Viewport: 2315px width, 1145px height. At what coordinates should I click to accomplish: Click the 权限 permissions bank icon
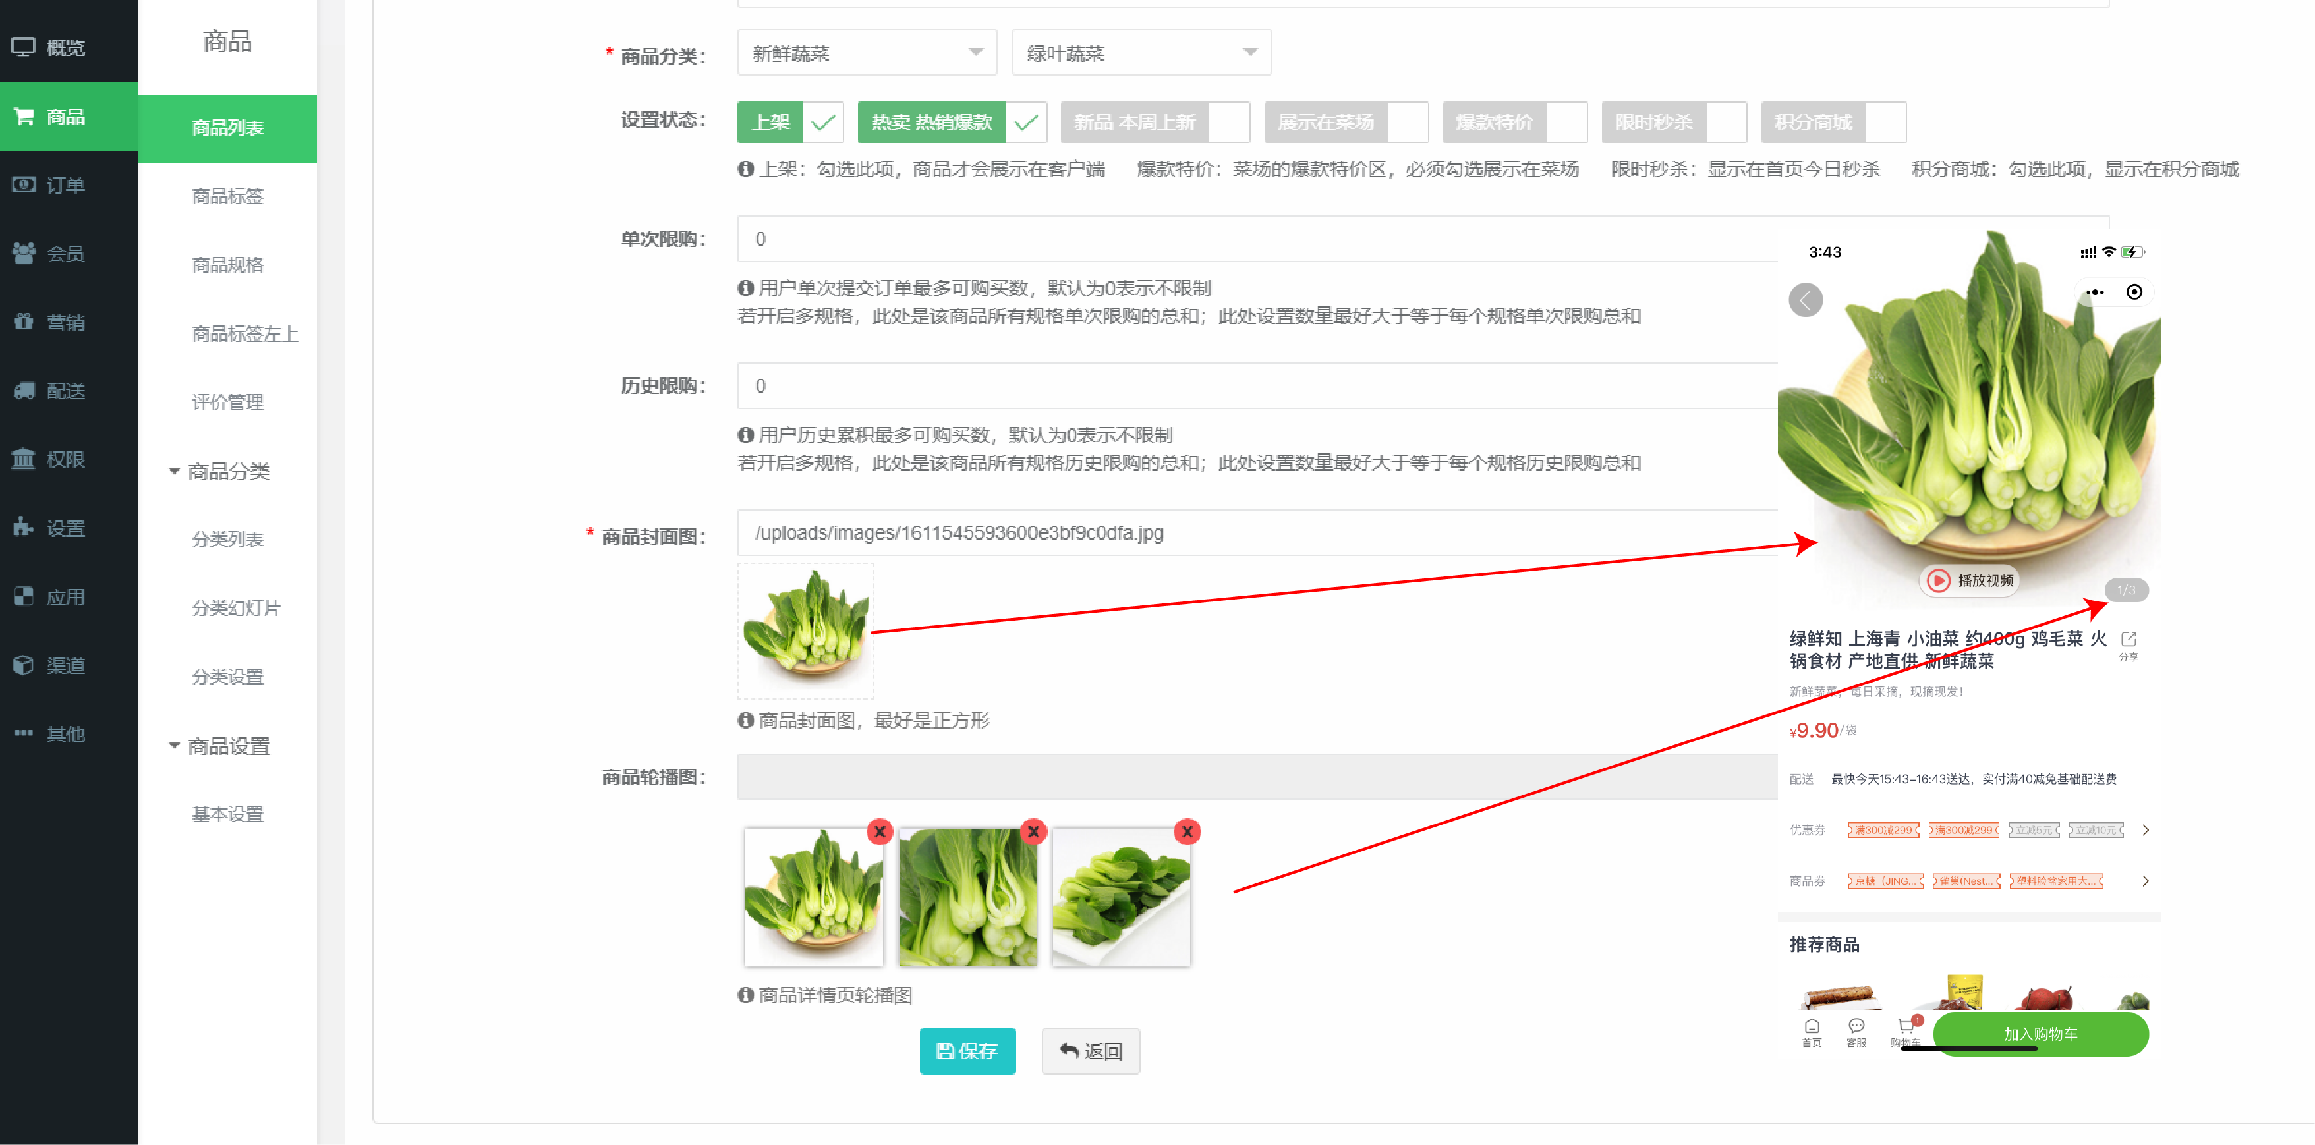[23, 459]
